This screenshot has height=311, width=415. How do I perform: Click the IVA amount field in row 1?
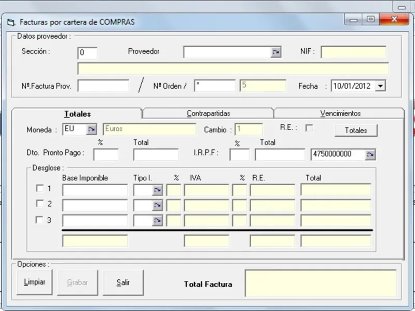tap(206, 190)
